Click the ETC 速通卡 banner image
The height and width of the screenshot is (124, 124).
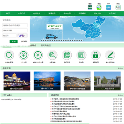pyautogui.click(x=77, y=29)
